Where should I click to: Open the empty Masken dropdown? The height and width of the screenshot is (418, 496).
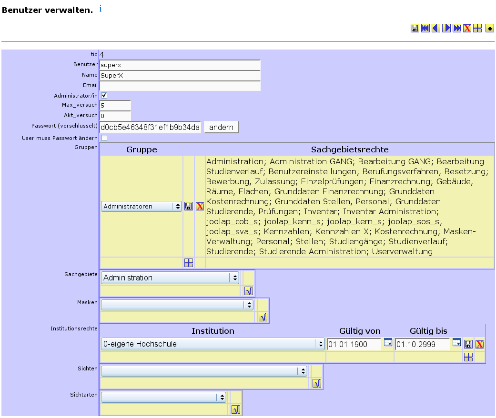click(177, 305)
